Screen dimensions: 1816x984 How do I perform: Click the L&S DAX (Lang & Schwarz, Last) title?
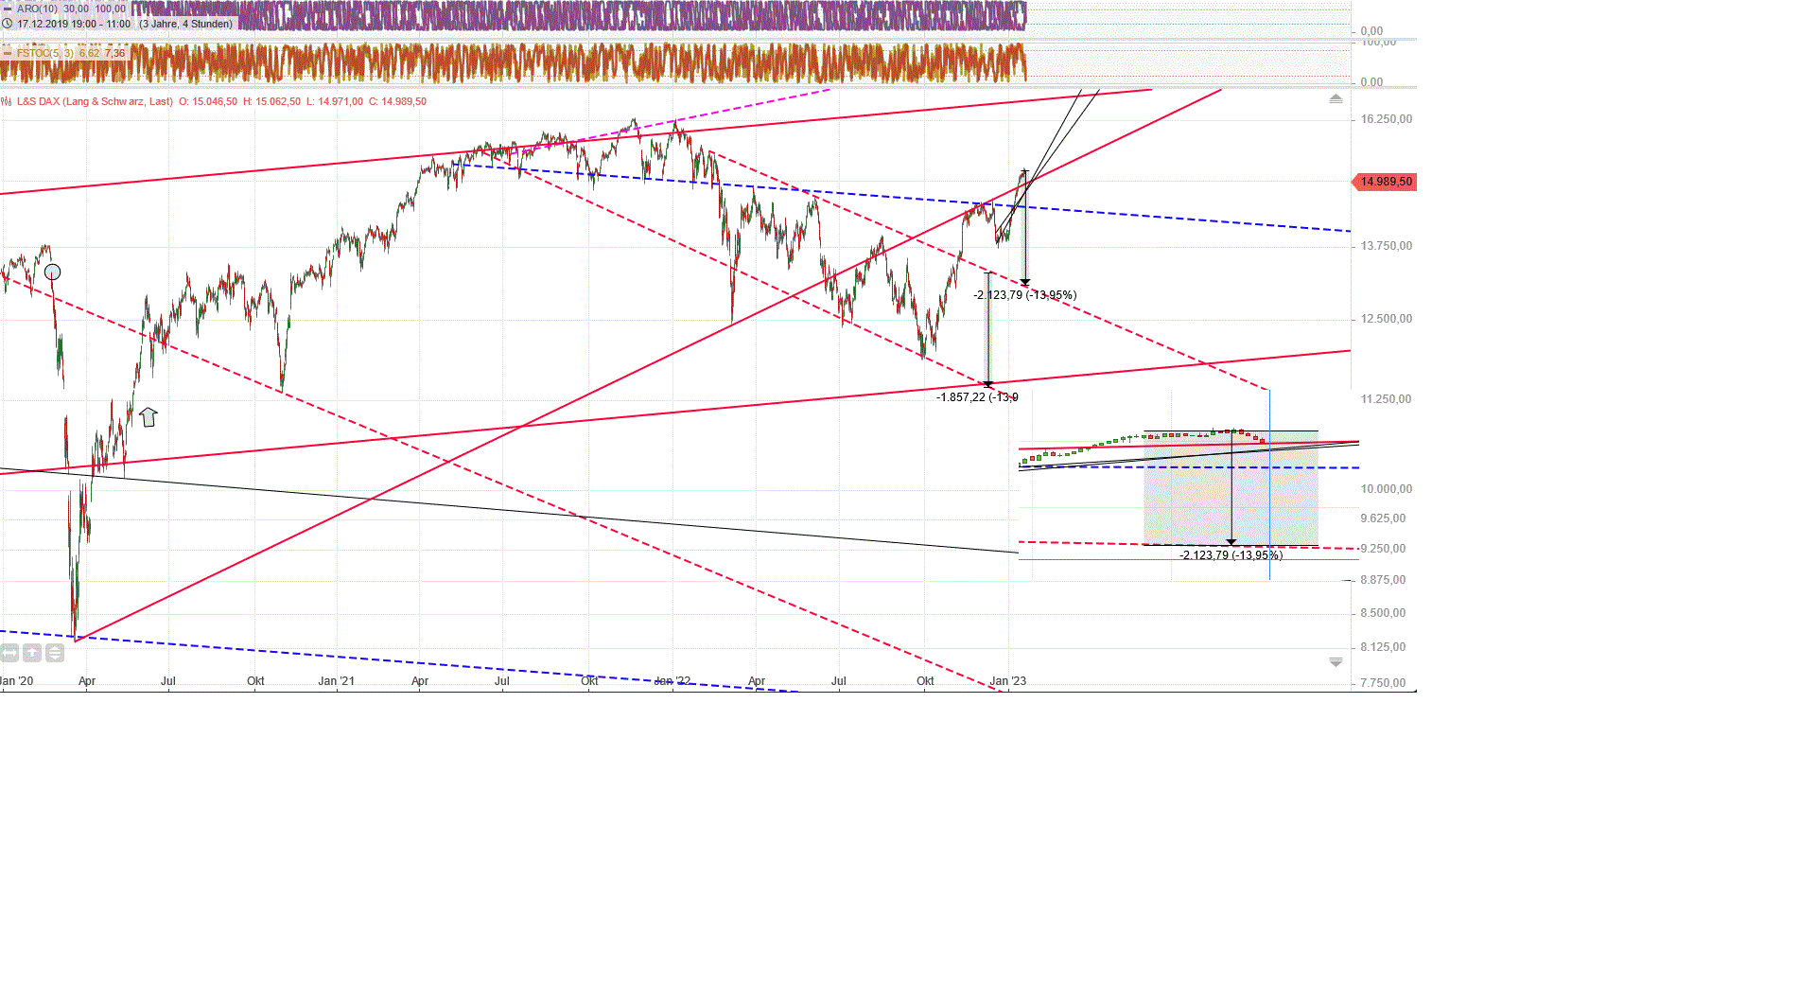tap(95, 101)
